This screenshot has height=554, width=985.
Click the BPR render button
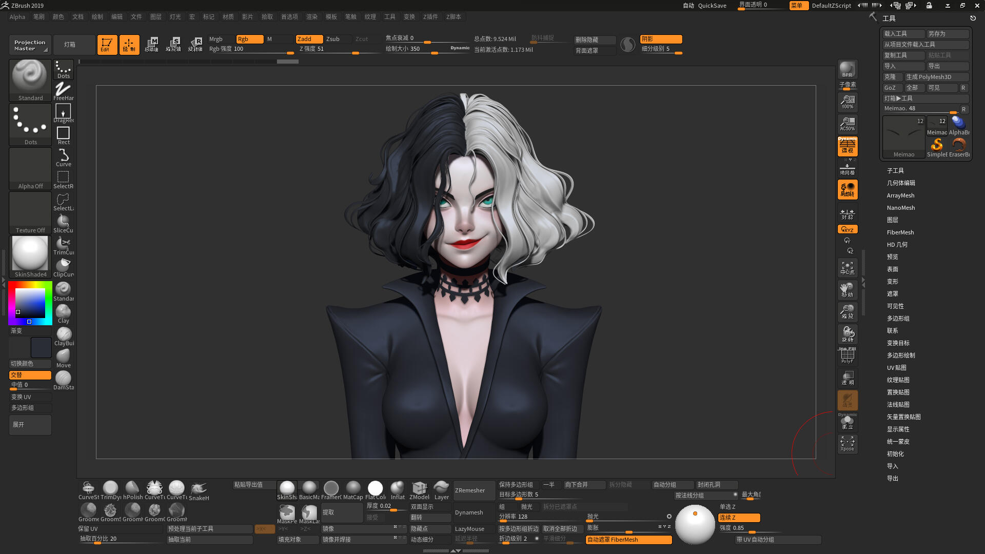click(x=847, y=69)
